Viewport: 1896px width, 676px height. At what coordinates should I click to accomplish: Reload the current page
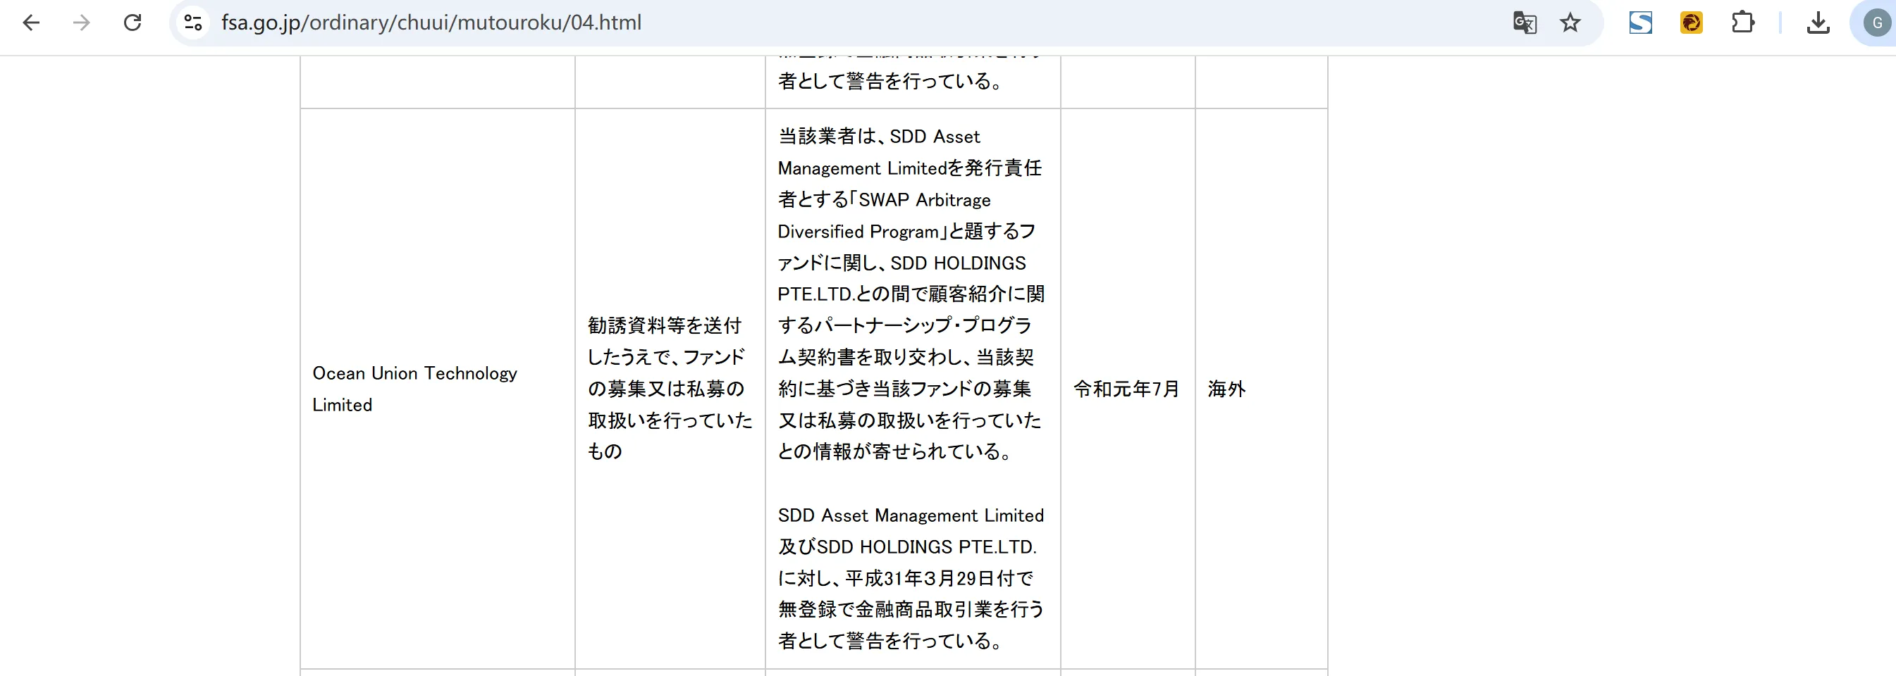coord(133,23)
